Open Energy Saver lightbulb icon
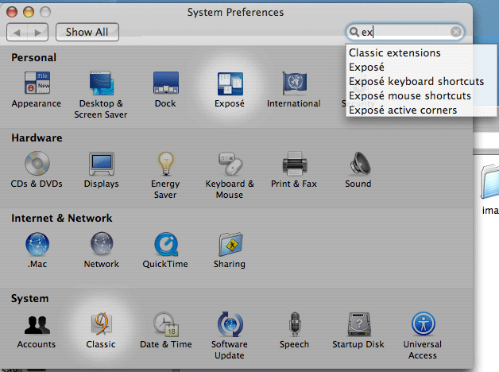 coord(166,164)
